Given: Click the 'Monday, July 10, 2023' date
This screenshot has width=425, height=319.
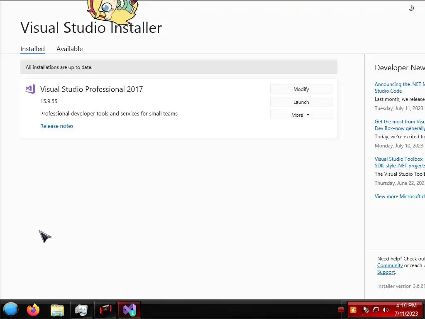Looking at the screenshot, I should point(399,146).
